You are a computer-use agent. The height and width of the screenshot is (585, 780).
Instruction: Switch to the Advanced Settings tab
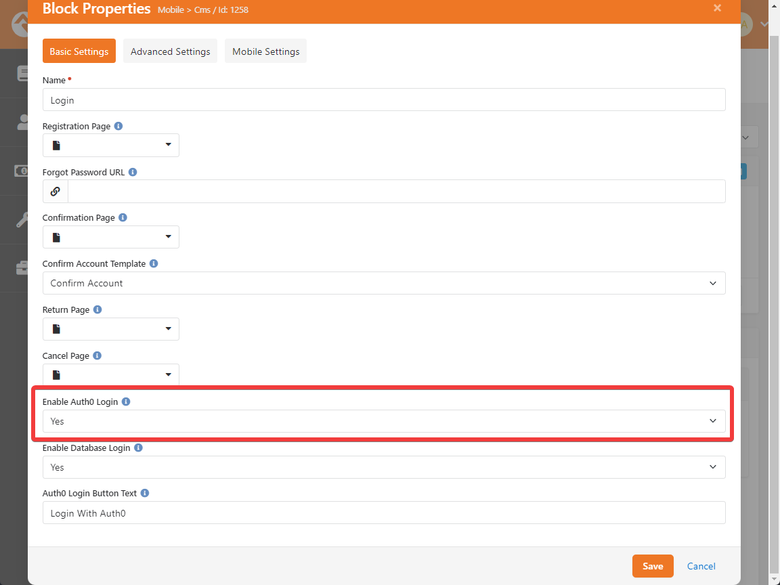[170, 51]
